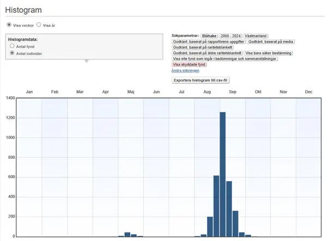Click the "Sep" month label on chart
Viewport: 329px width, 241px height.
pos(233,92)
